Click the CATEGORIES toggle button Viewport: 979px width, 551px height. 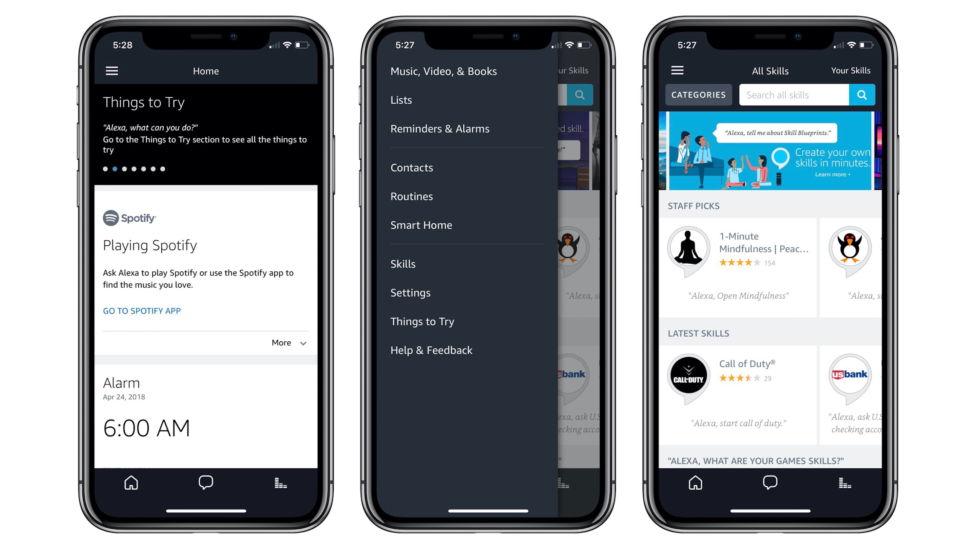[697, 94]
